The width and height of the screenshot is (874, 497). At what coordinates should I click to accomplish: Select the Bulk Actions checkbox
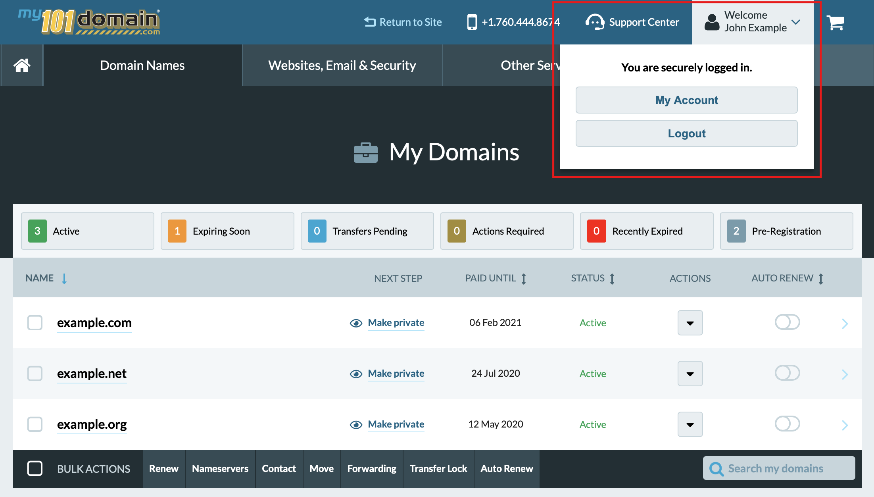coord(35,468)
